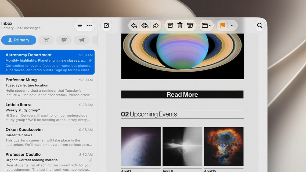Screen dimensions: 306x172
Task: Open the April 15 nebula thumbnail
Action: coord(224,147)
